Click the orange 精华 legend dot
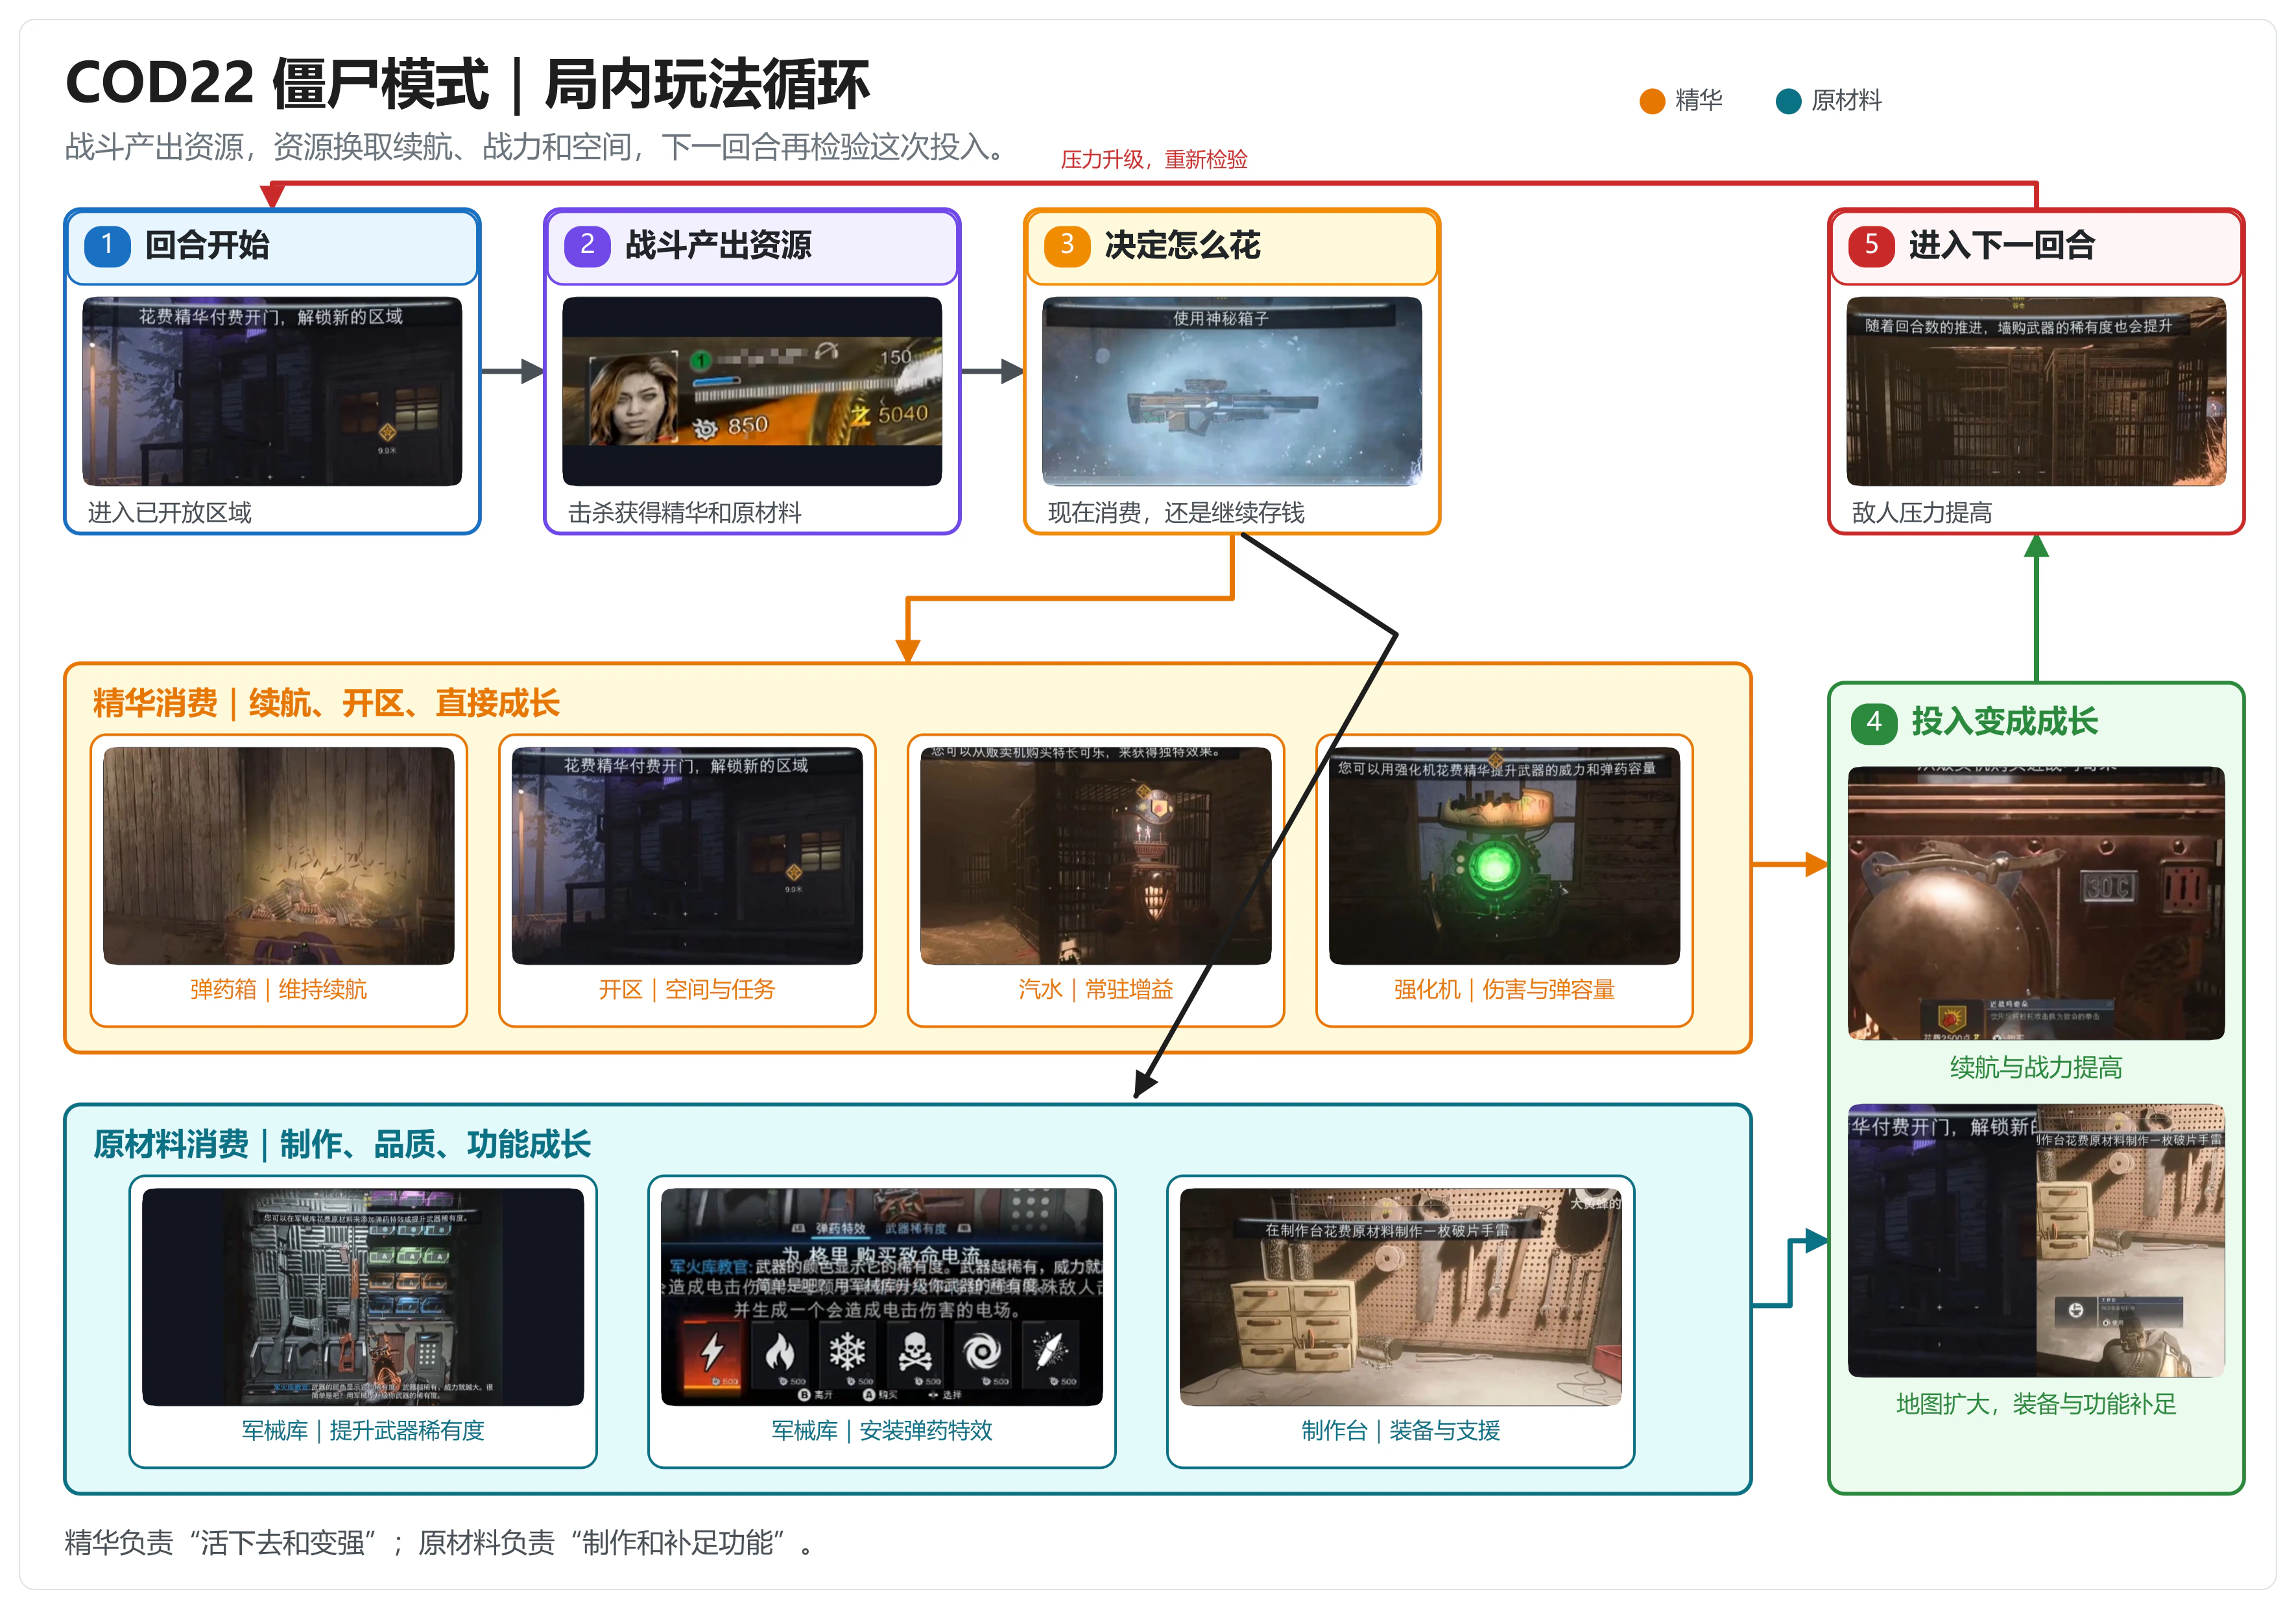This screenshot has height=1609, width=2296. 1652,101
